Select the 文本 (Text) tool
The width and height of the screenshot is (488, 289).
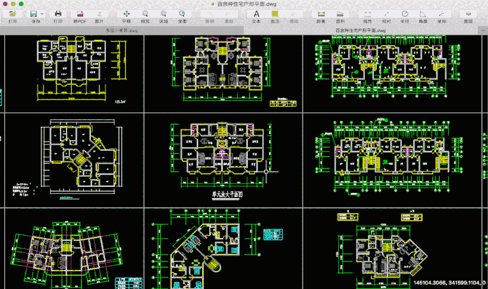coord(256,14)
